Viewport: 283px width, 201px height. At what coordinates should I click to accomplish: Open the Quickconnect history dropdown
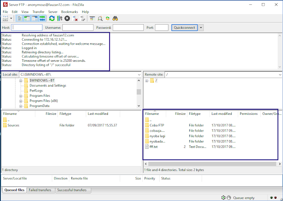click(x=201, y=27)
